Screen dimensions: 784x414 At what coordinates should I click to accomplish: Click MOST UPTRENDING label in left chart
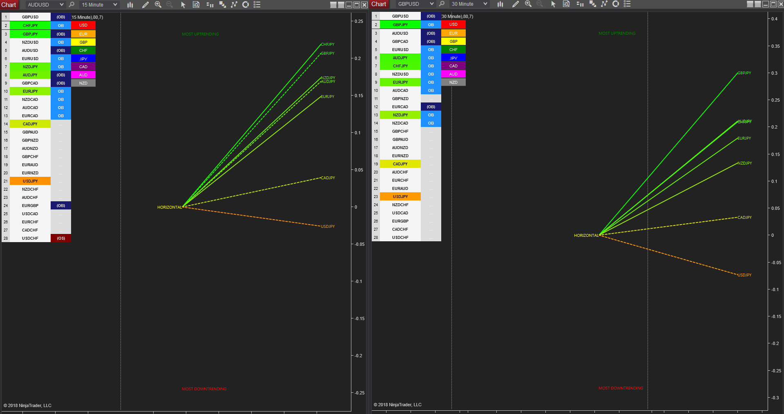point(200,34)
